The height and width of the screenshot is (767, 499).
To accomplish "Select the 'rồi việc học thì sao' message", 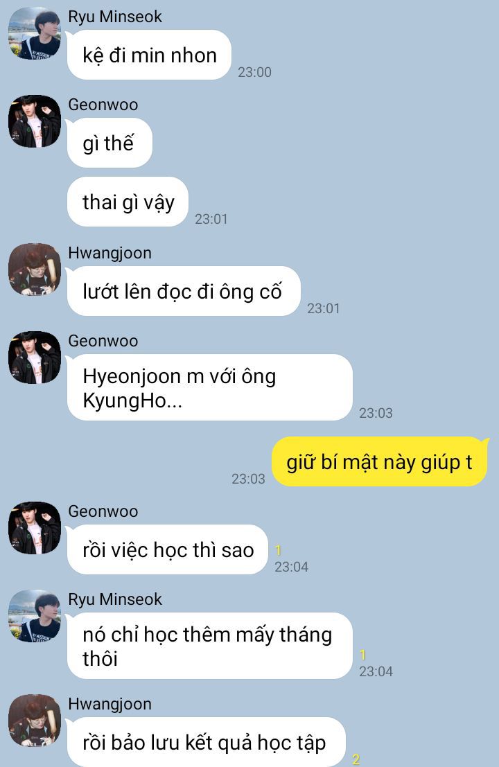I will pyautogui.click(x=167, y=549).
